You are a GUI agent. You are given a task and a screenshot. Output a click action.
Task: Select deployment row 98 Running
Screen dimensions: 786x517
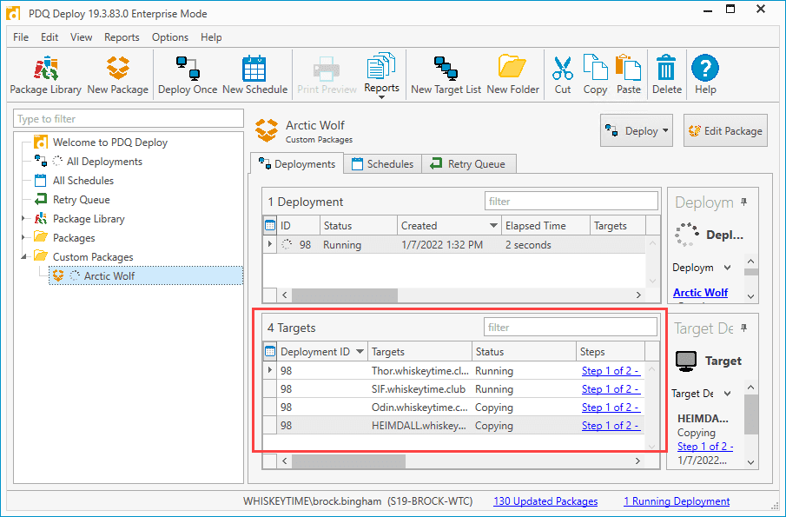click(453, 245)
